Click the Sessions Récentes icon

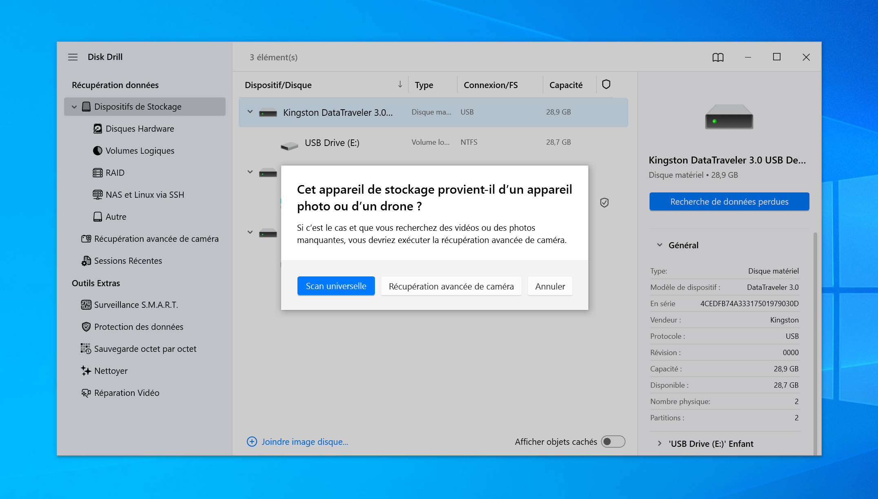(x=86, y=261)
